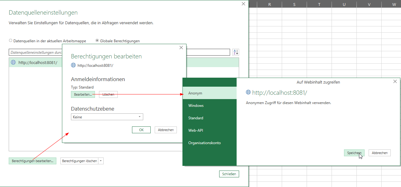401x187 pixels.
Task: Close the Auf Webinhalt zugreifen dialog
Action: (x=395, y=81)
